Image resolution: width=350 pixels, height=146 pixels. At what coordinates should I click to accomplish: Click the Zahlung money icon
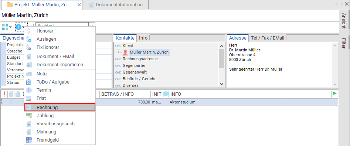[29, 116]
